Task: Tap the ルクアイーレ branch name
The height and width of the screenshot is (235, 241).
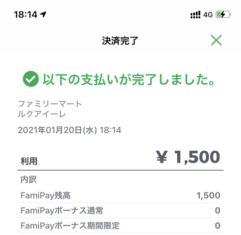Action: pyautogui.click(x=42, y=114)
